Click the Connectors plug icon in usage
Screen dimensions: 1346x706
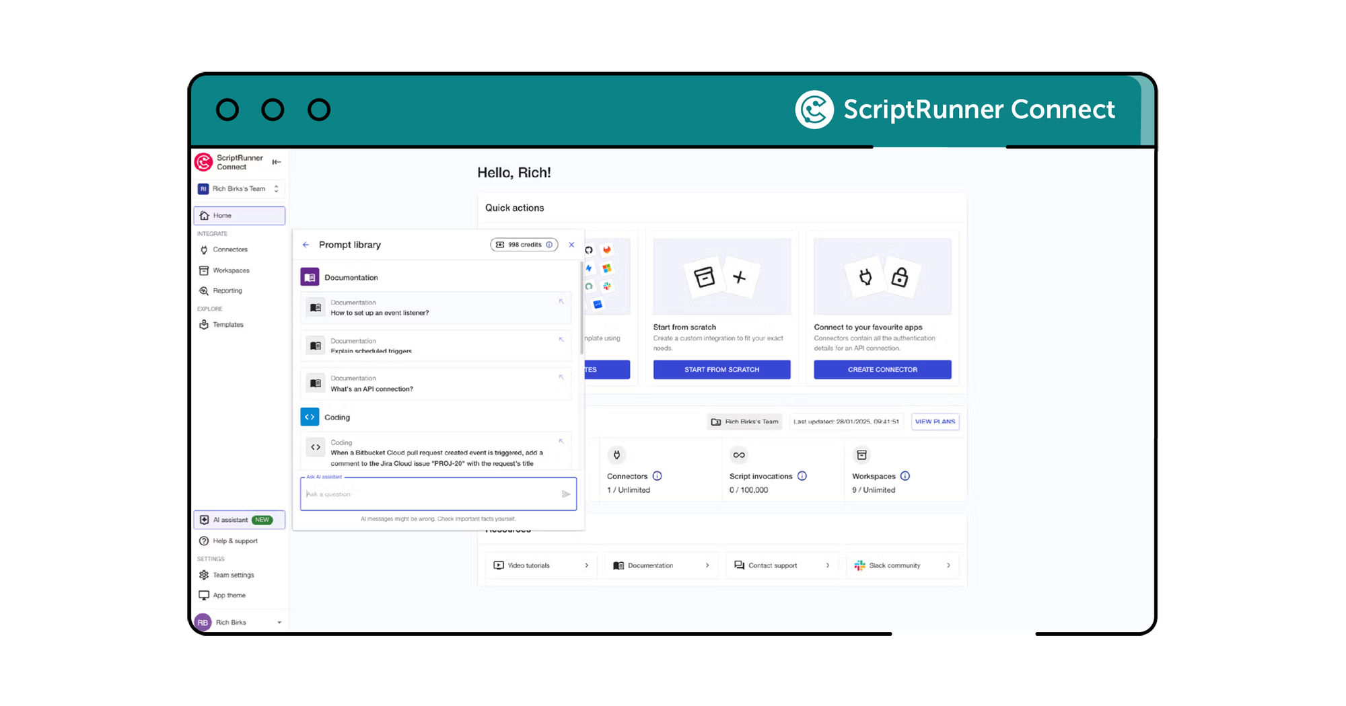616,455
